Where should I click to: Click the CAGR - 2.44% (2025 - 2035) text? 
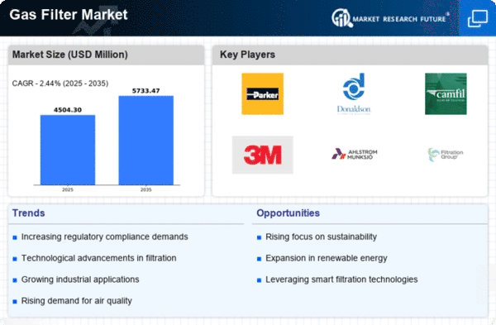60,84
